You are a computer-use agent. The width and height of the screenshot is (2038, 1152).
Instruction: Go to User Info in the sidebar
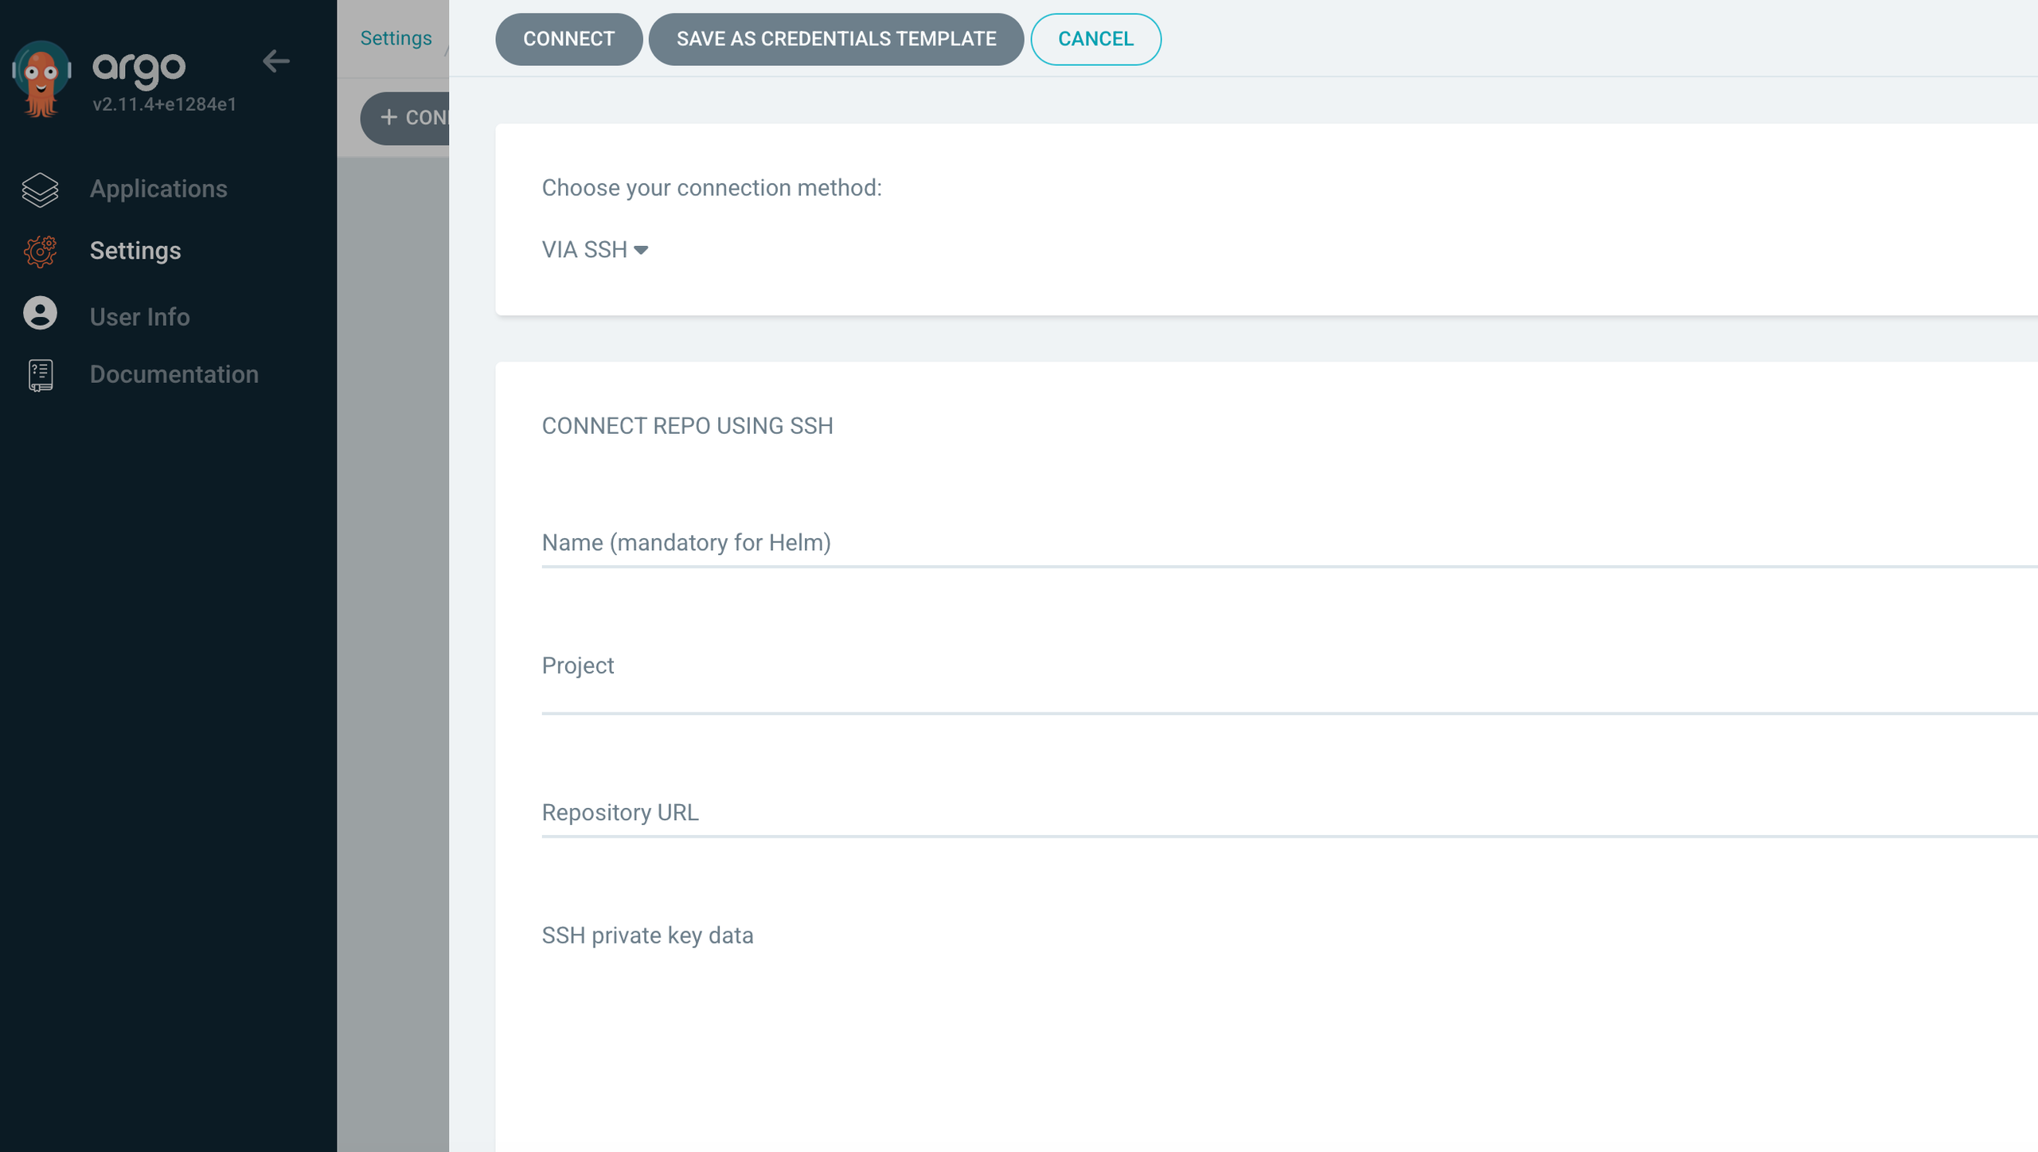139,317
